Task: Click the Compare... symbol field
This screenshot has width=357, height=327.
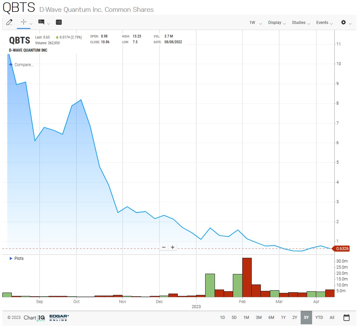Action: [x=24, y=65]
